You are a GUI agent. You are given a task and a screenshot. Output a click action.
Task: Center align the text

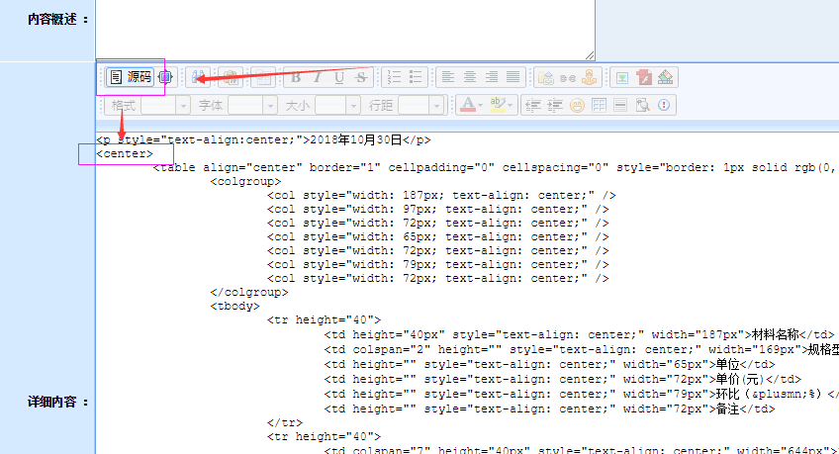click(470, 77)
